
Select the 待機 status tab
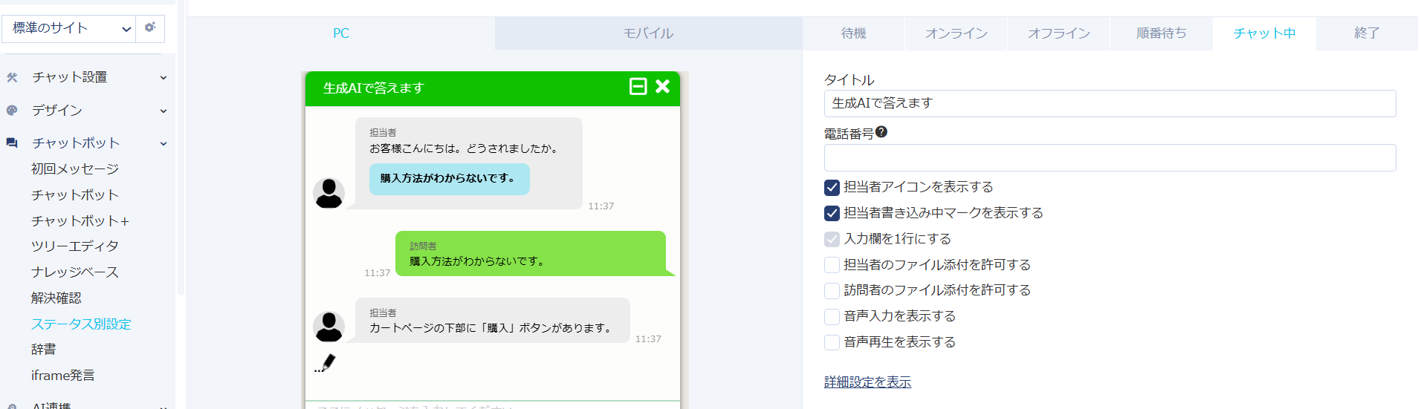853,33
